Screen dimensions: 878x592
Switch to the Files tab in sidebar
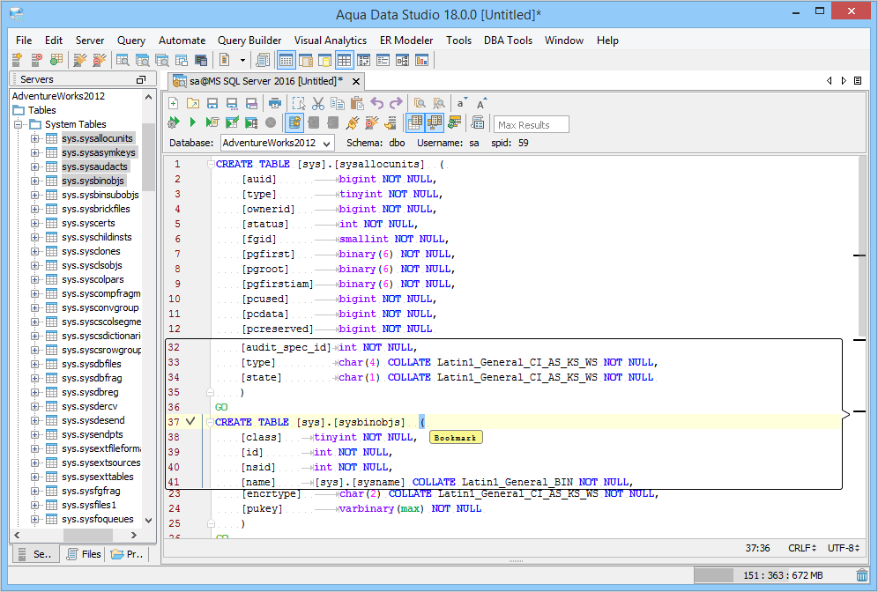[x=83, y=554]
